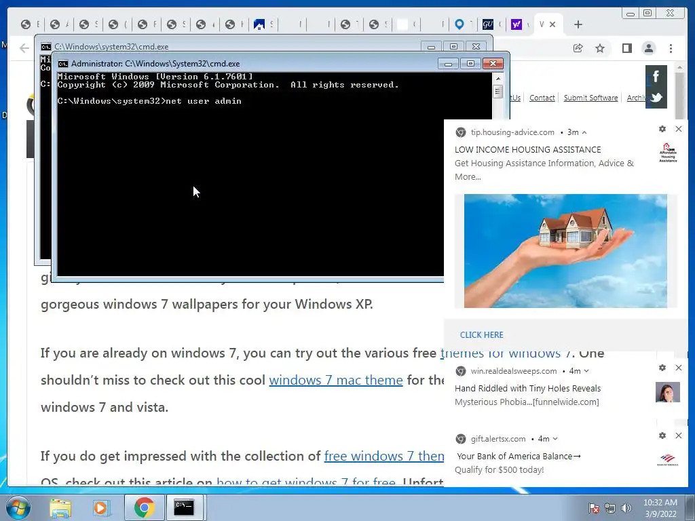Open settings gear for gift.alertsx.com notification
The width and height of the screenshot is (695, 521).
pyautogui.click(x=662, y=436)
